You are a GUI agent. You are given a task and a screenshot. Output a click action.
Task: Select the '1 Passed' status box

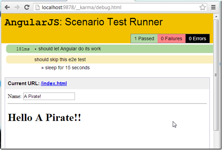click(x=144, y=38)
